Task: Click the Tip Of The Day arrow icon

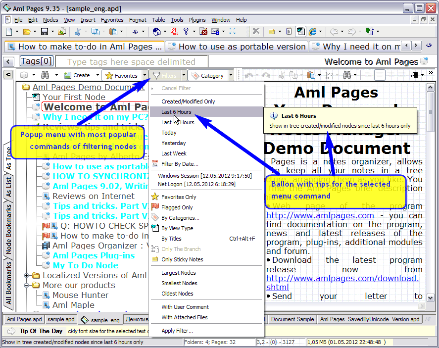Action: click(x=11, y=331)
